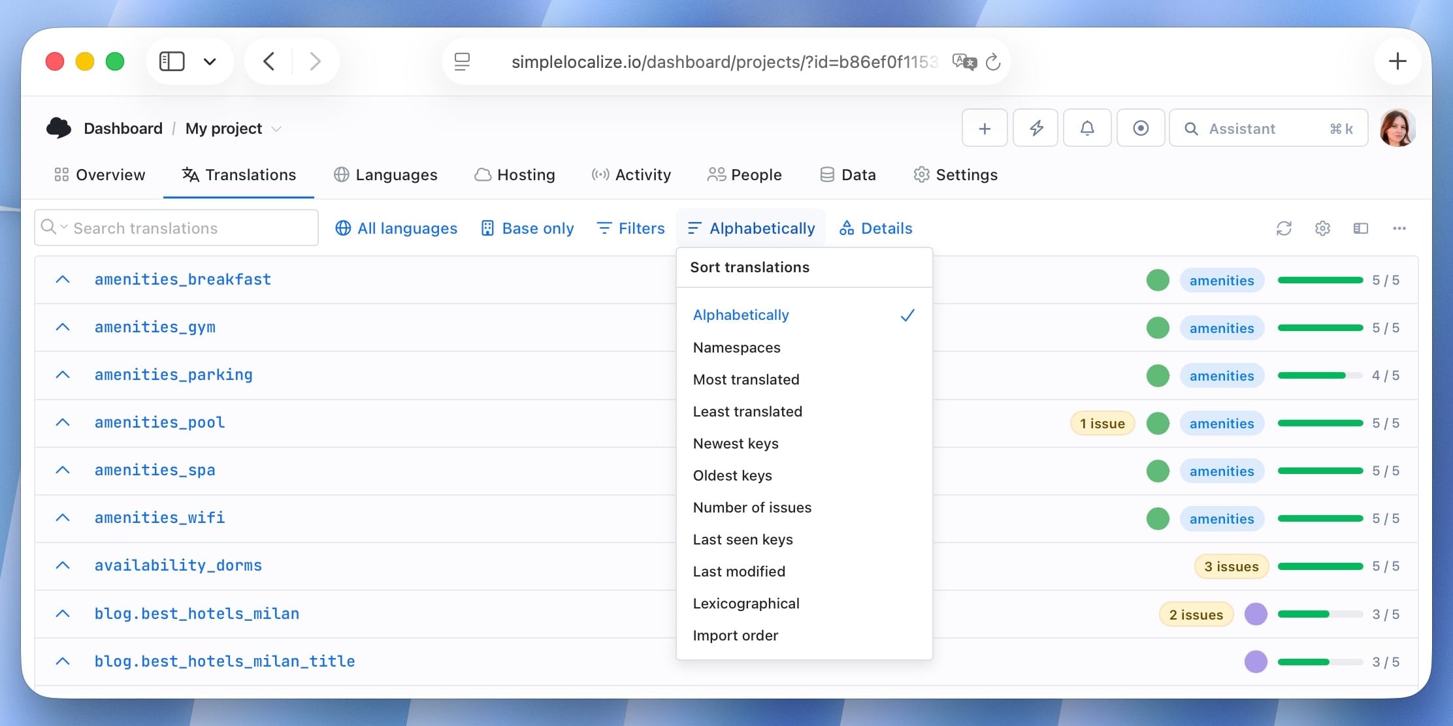Select Number of issues sort option
This screenshot has height=726, width=1453.
coord(804,507)
